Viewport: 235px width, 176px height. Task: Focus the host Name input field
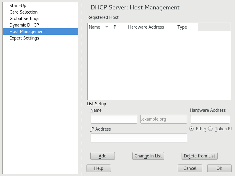click(x=114, y=119)
